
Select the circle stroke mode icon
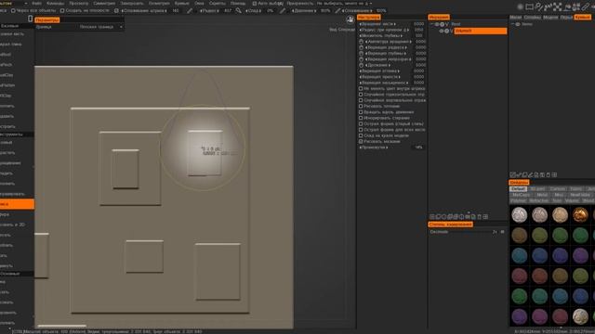click(x=521, y=6)
